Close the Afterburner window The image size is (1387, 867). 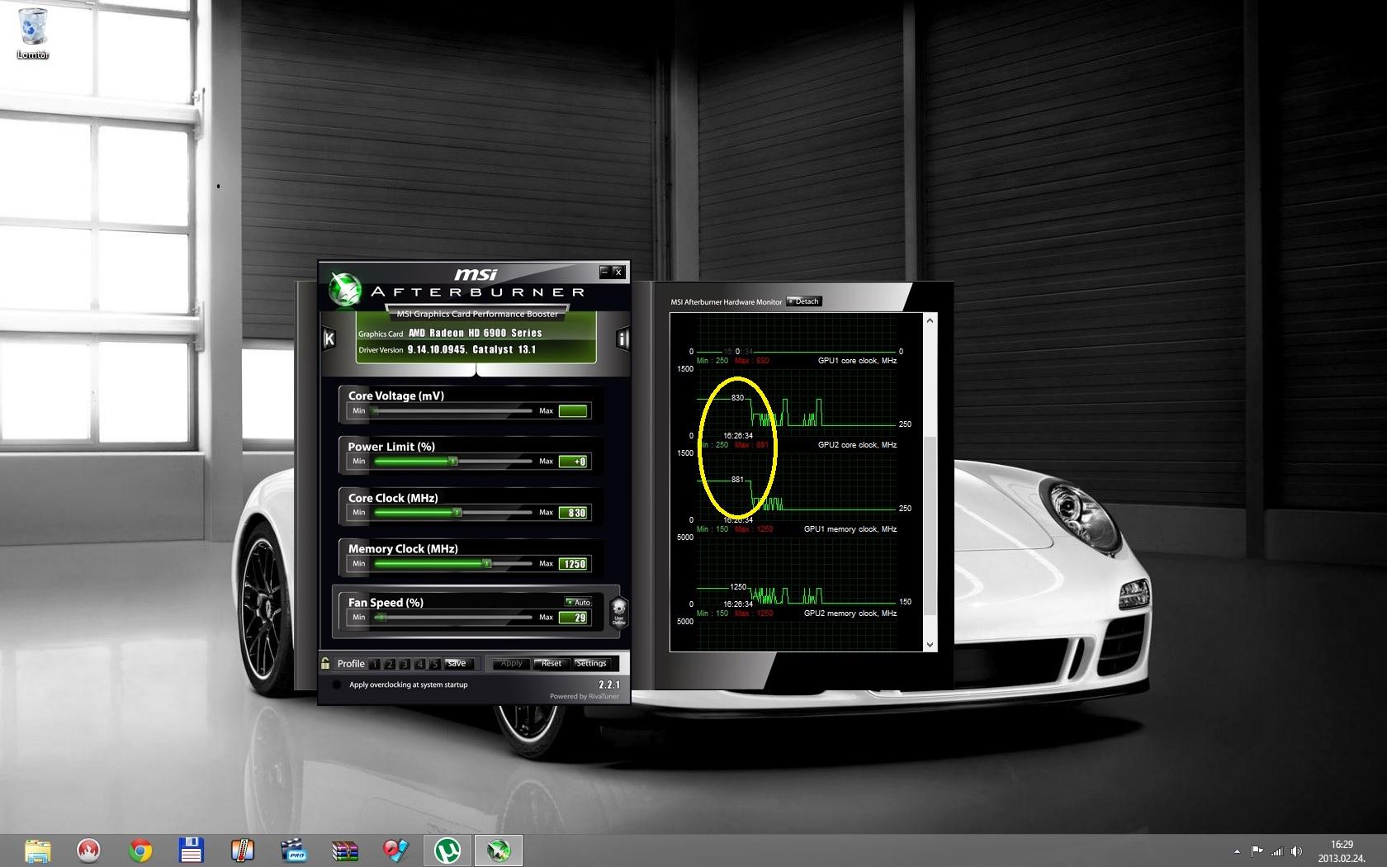point(618,271)
